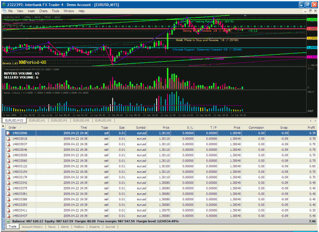Click the Balance and Equity summary line
The width and height of the screenshot is (319, 232).
click(x=95, y=221)
